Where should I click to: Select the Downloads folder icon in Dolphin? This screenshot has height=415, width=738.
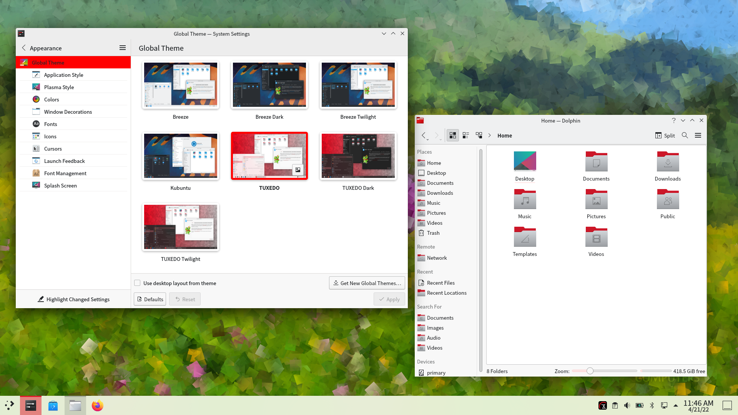tap(668, 161)
